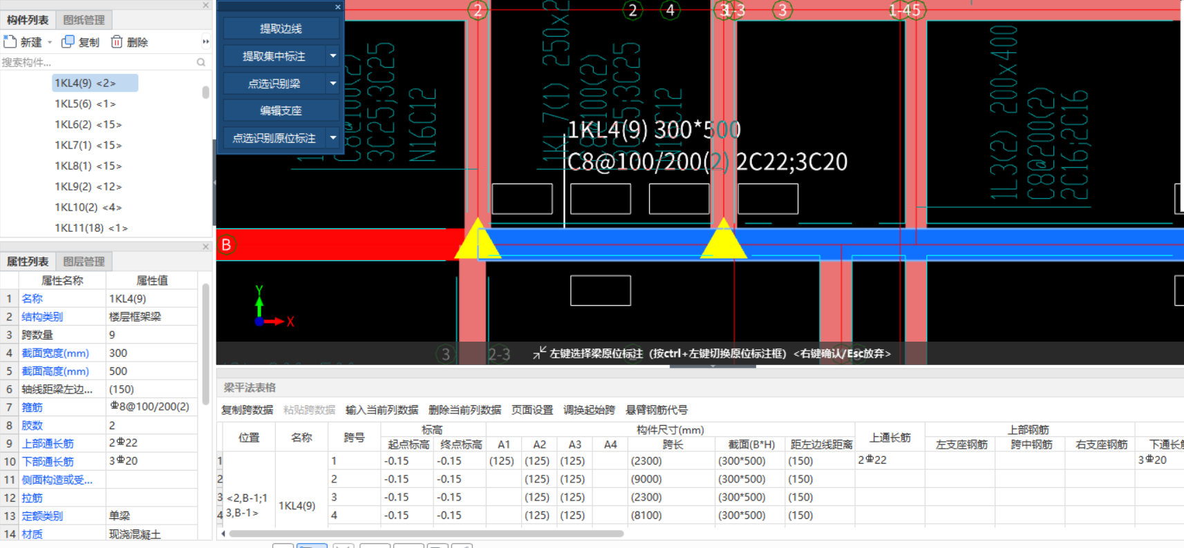Viewport: 1184px width, 548px height.
Task: Click the second yellow support triangle on the beam
Action: click(x=724, y=239)
